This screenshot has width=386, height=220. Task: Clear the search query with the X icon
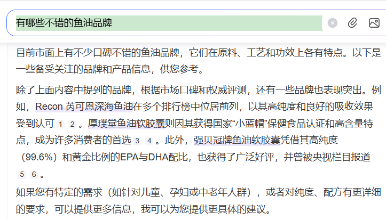click(333, 23)
